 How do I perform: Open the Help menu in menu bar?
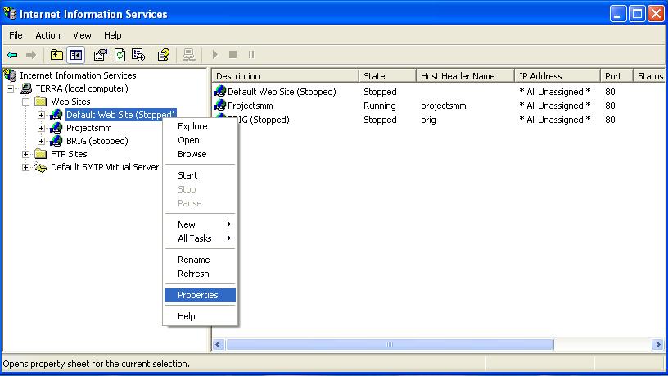(112, 35)
